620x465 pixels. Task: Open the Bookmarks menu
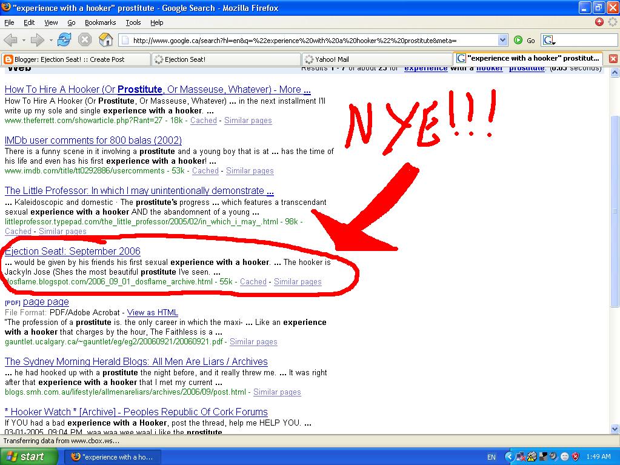coord(101,22)
